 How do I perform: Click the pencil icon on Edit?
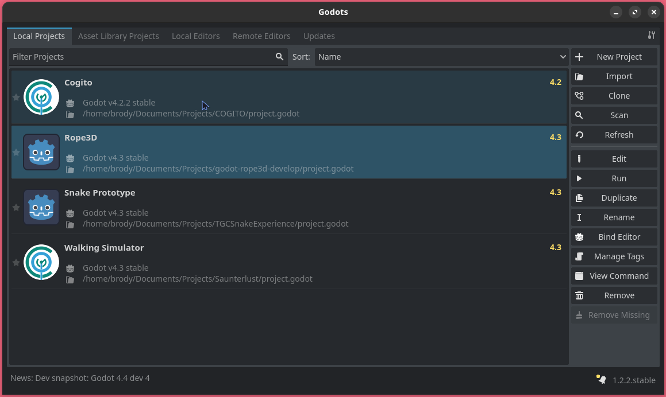pos(579,159)
